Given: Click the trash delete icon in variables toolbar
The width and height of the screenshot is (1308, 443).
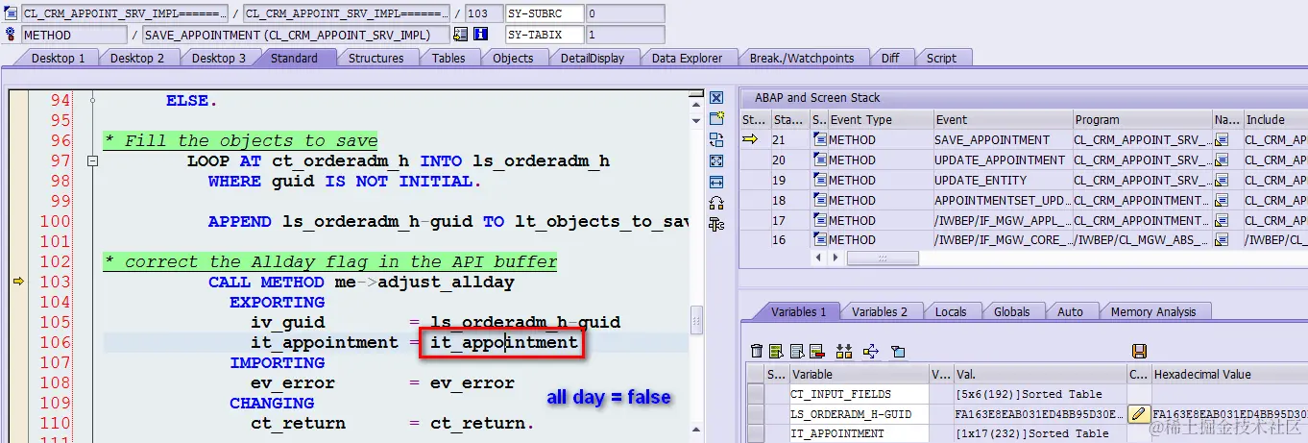Looking at the screenshot, I should pyautogui.click(x=757, y=352).
